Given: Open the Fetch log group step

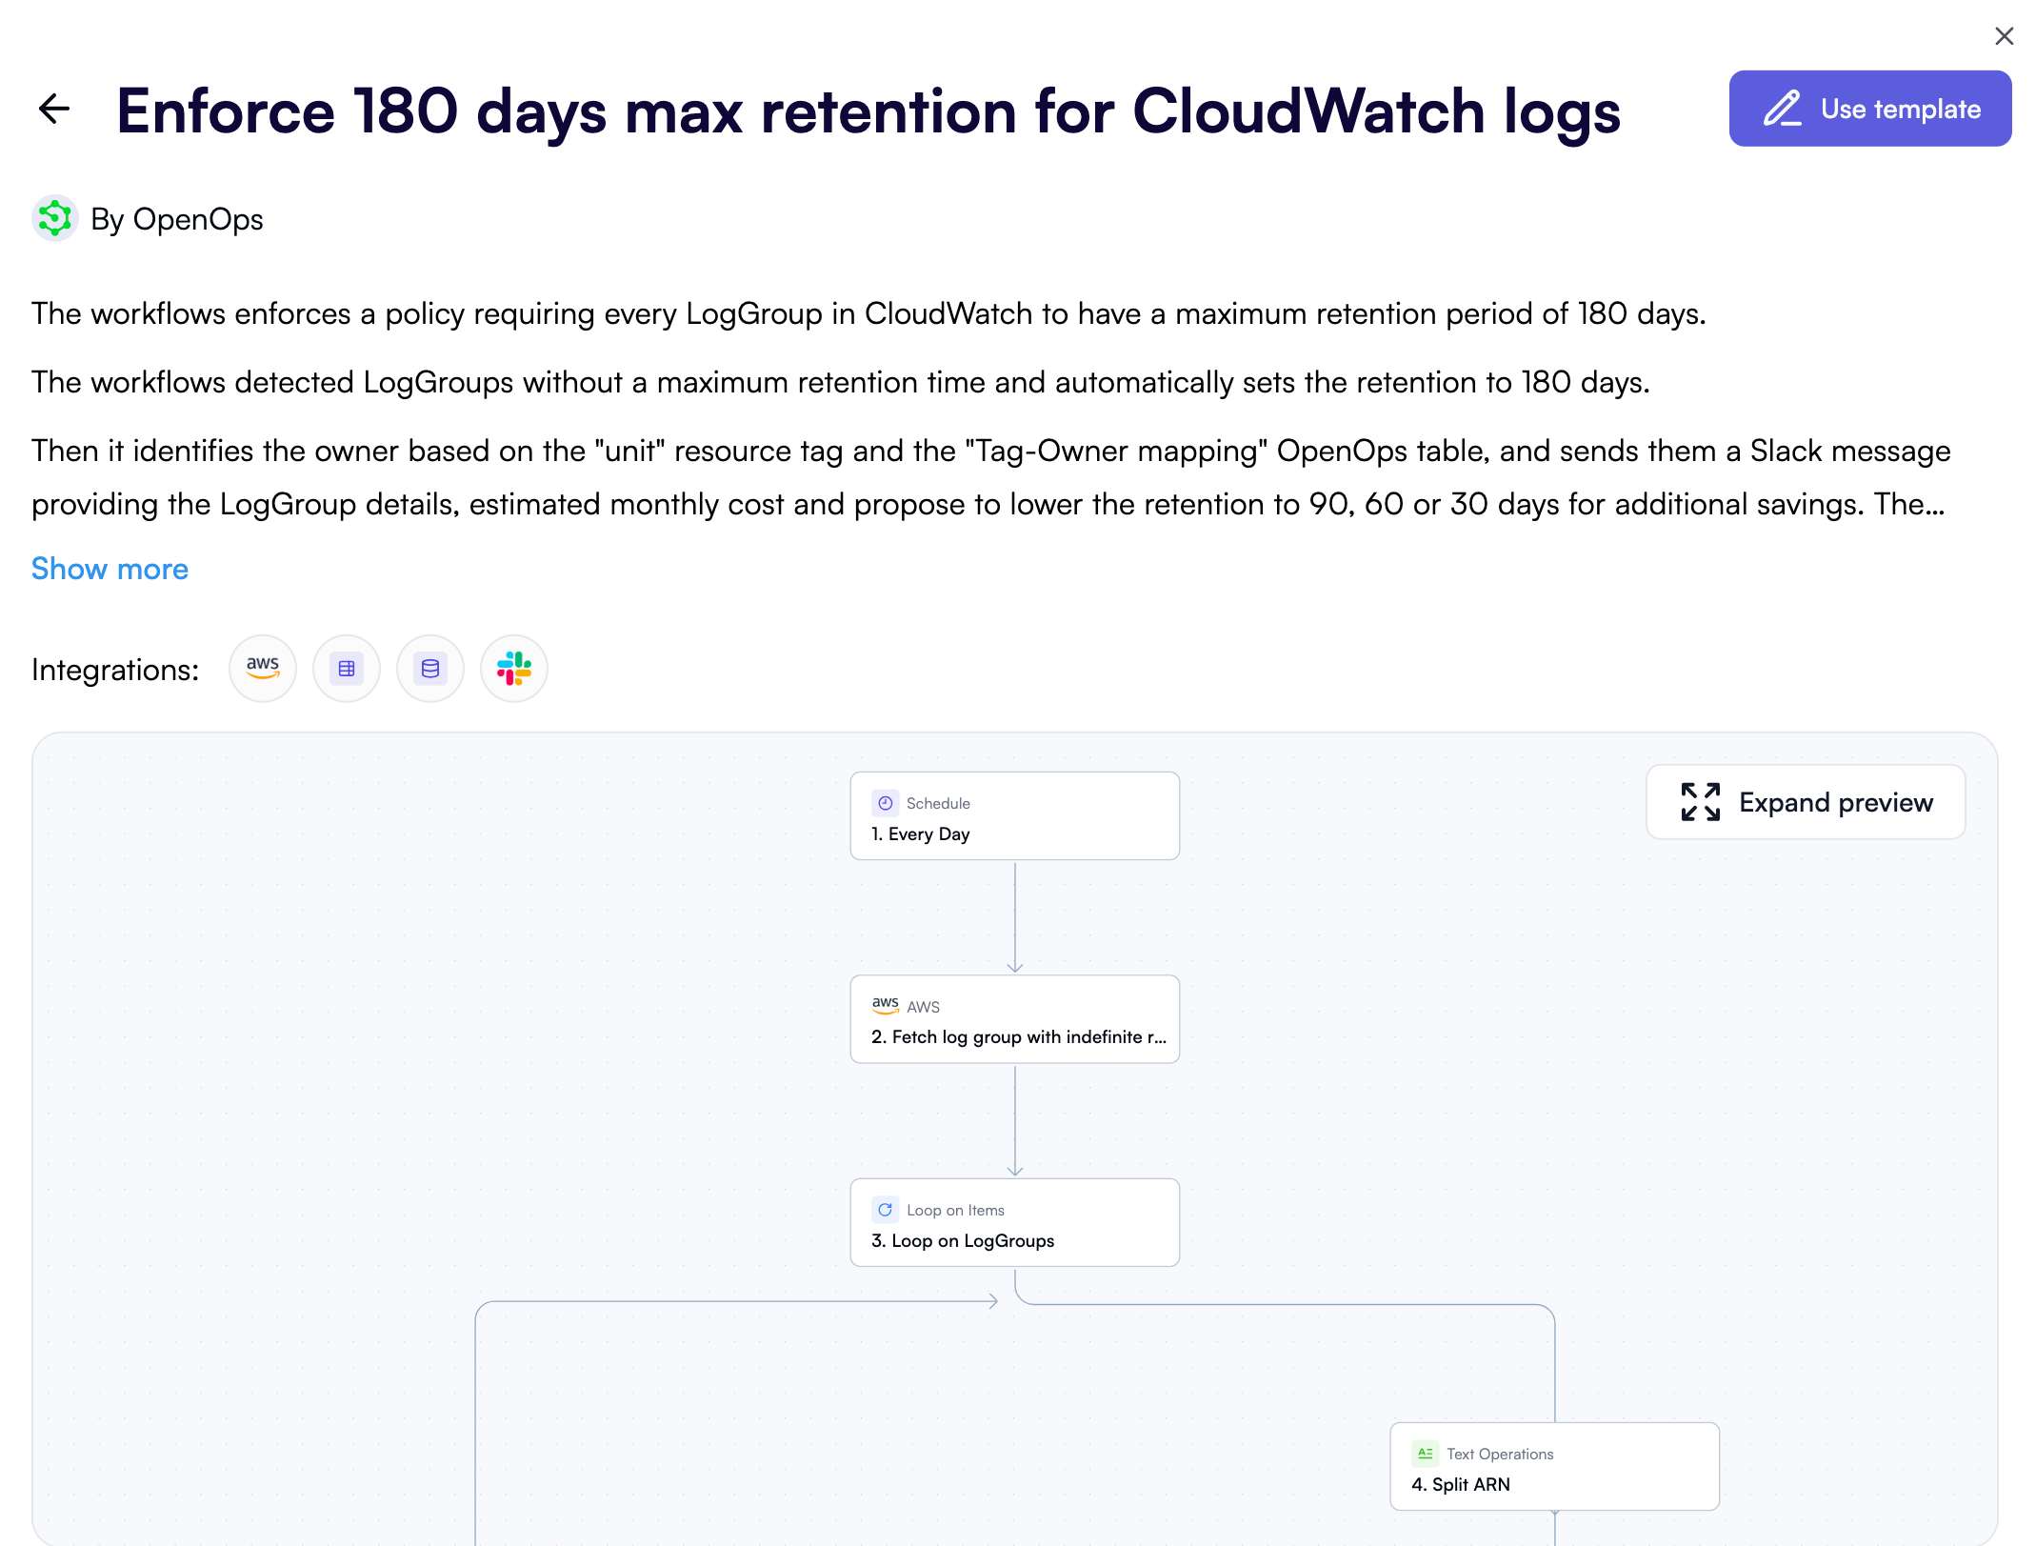Looking at the screenshot, I should point(1014,1019).
